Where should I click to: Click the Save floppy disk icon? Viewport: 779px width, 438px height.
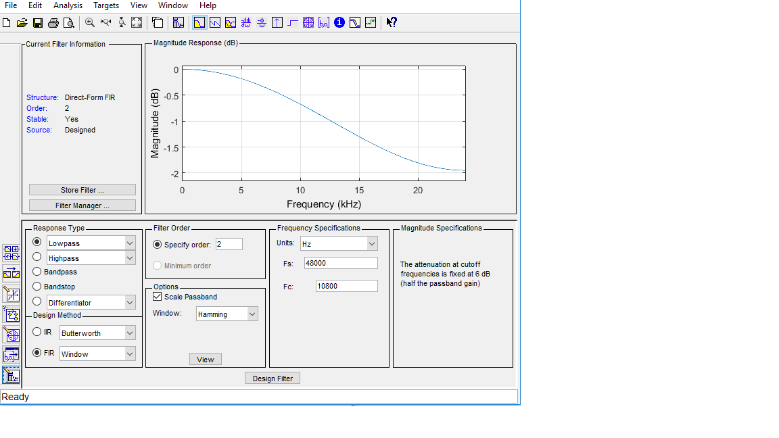38,22
